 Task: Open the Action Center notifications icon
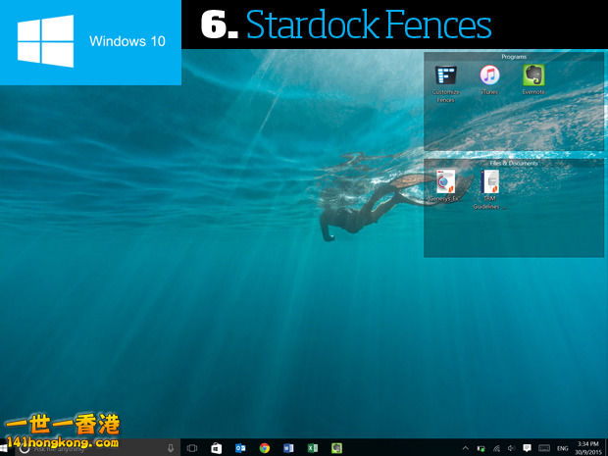[x=527, y=448]
